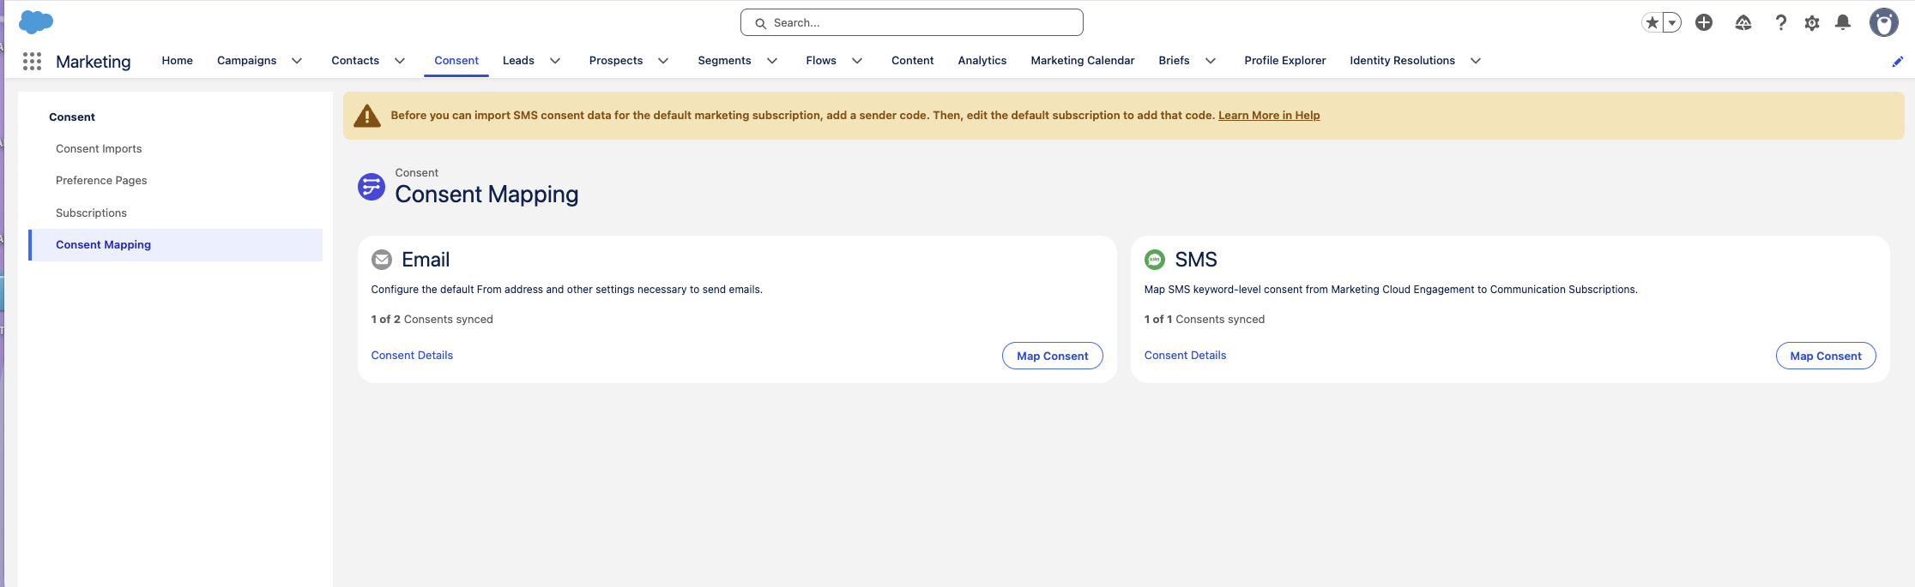Click in the Search field

click(x=911, y=23)
